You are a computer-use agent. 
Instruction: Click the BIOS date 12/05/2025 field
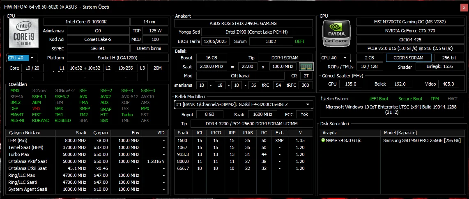pyautogui.click(x=215, y=41)
